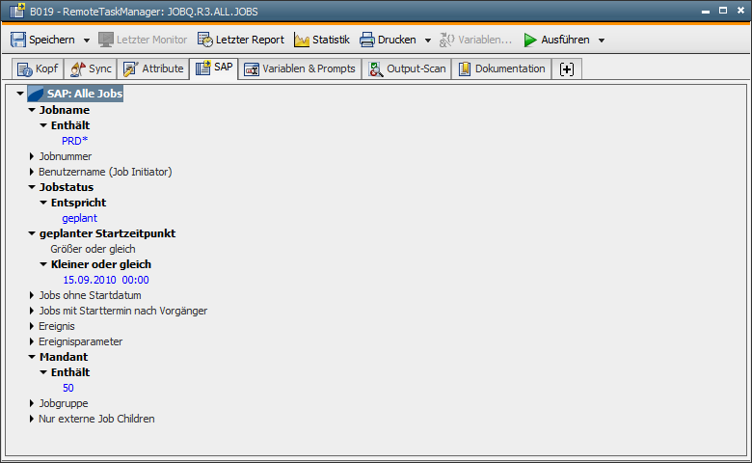Expand the Ereignis node
The height and width of the screenshot is (463, 752).
point(32,326)
